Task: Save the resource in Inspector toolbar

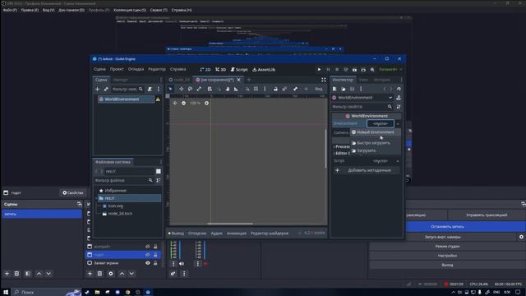Action: coord(352,89)
